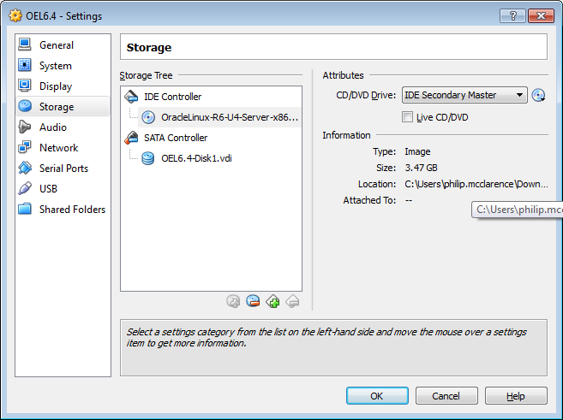
Task: Click the Help button
Action: point(516,396)
